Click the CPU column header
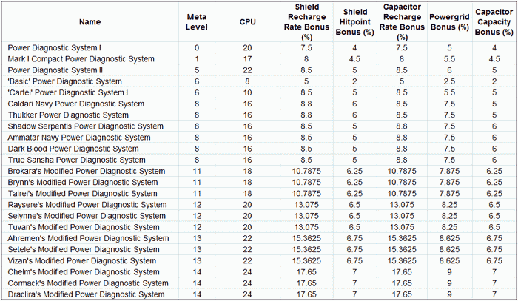The width and height of the screenshot is (518, 301). pos(247,22)
